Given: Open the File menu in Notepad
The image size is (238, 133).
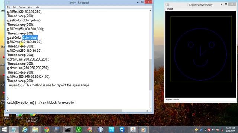Looking at the screenshot, I should point(9,7).
